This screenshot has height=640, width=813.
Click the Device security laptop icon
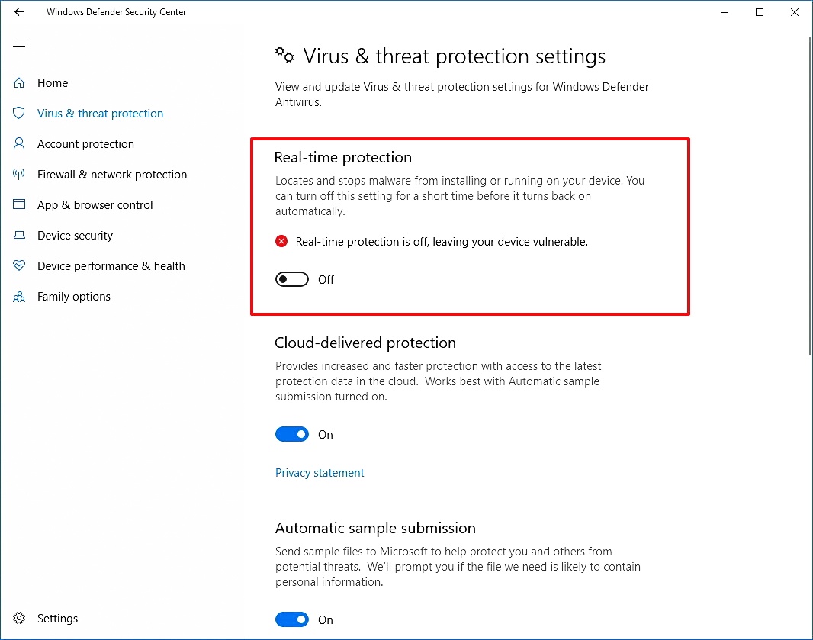pyautogui.click(x=19, y=236)
